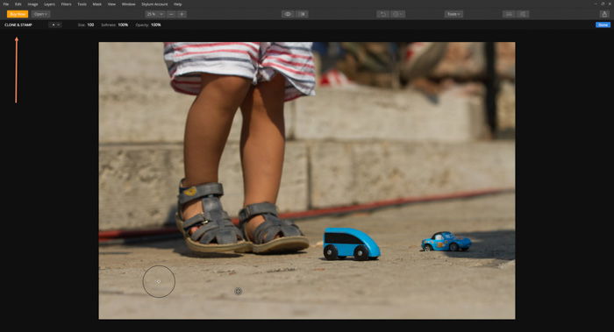
Task: Open the Help menu
Action: pos(178,4)
